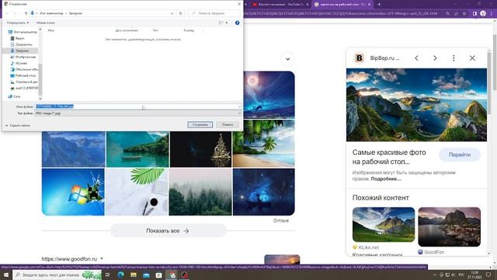Refresh the Загрузки folder view
Viewport: 497px width, 280px height.
click(181, 13)
